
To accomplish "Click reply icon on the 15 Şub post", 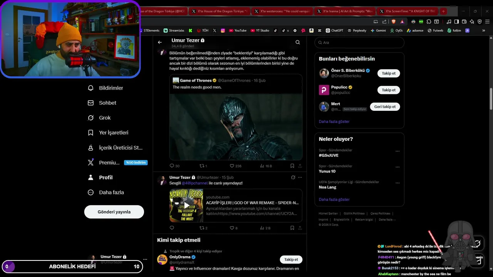I will click(172, 228).
